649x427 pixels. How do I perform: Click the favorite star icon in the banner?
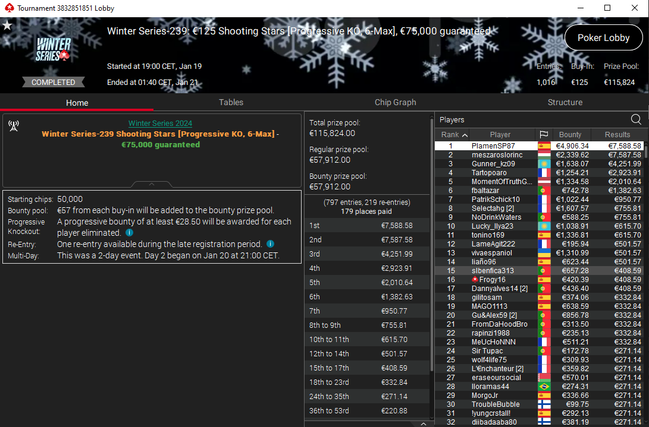tap(8, 25)
